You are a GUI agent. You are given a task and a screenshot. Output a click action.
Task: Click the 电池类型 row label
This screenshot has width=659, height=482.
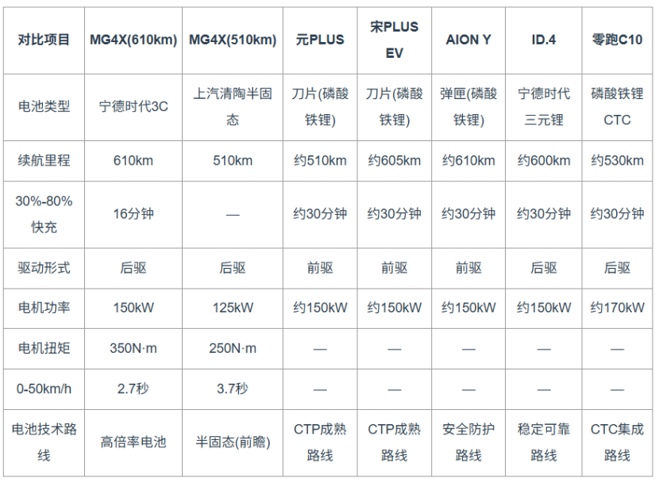click(44, 107)
